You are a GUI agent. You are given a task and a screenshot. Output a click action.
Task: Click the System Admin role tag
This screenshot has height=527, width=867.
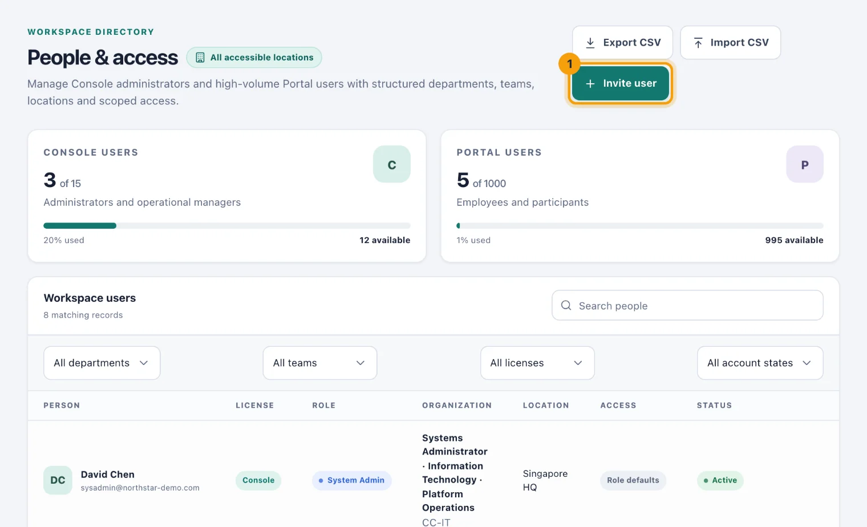pos(352,480)
